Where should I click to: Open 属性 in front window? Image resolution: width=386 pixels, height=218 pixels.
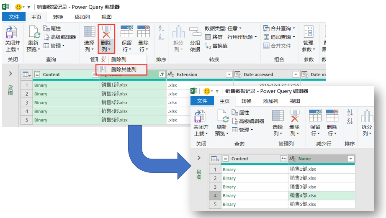(x=240, y=113)
